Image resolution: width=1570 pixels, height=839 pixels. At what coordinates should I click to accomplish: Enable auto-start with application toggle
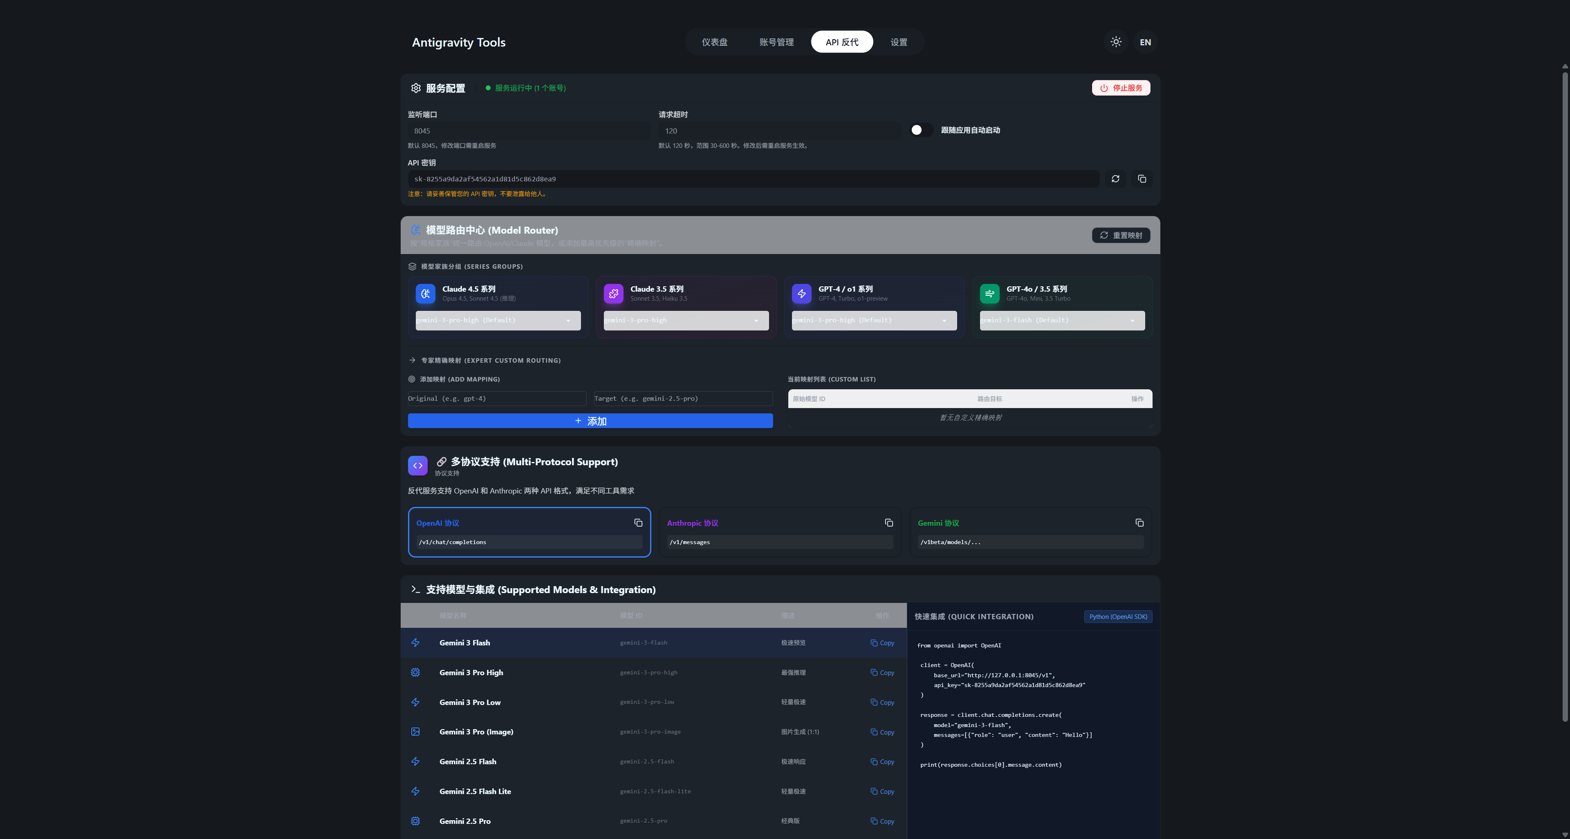coord(921,130)
